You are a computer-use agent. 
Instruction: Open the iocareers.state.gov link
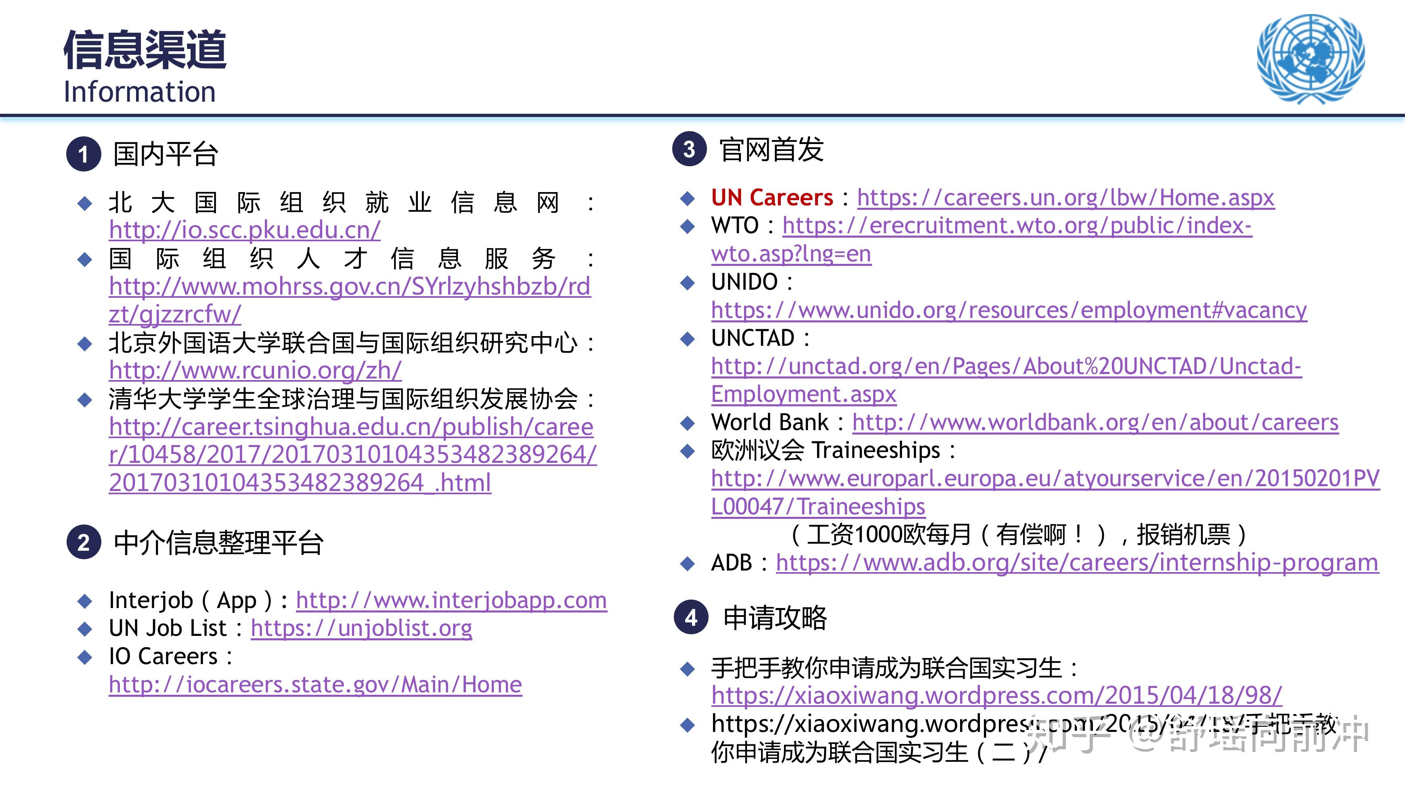coord(315,685)
